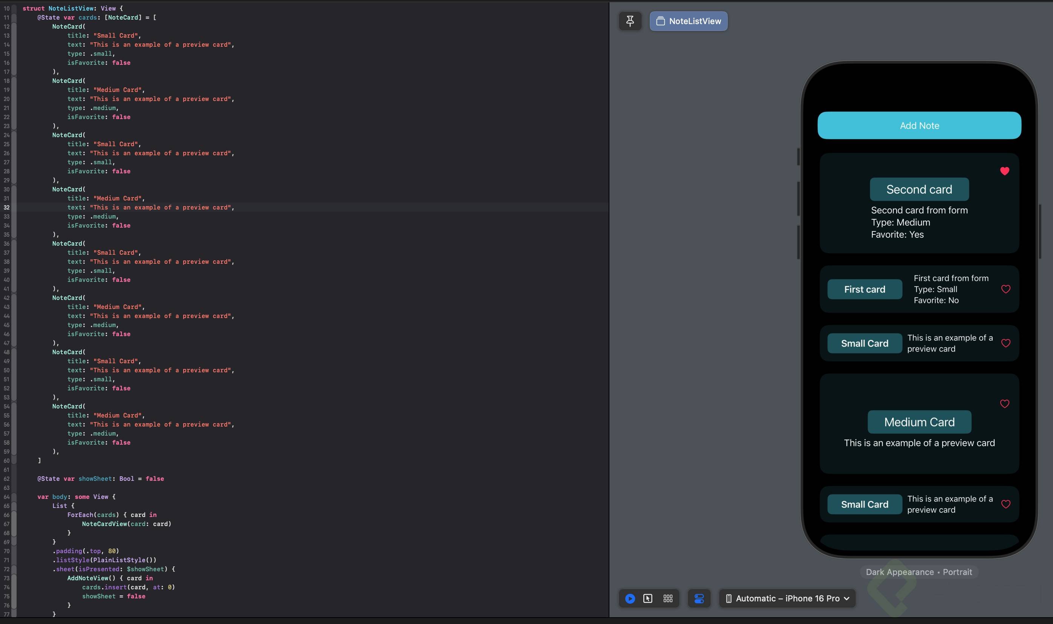Tap the Add Note button in preview

(919, 125)
